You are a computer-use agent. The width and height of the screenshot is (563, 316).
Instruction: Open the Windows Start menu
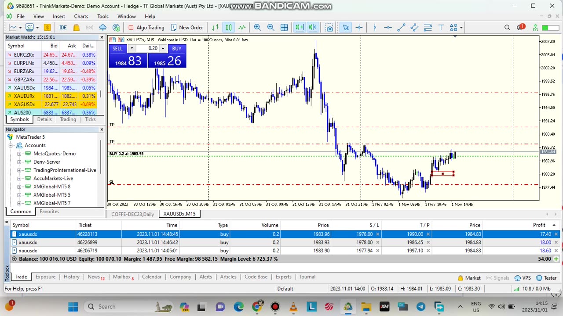(73, 306)
